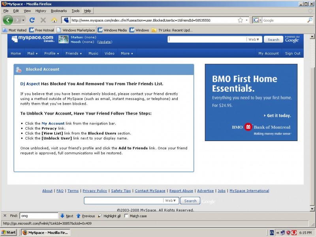Open the Windows bookmark

pyautogui.click(x=139, y=30)
